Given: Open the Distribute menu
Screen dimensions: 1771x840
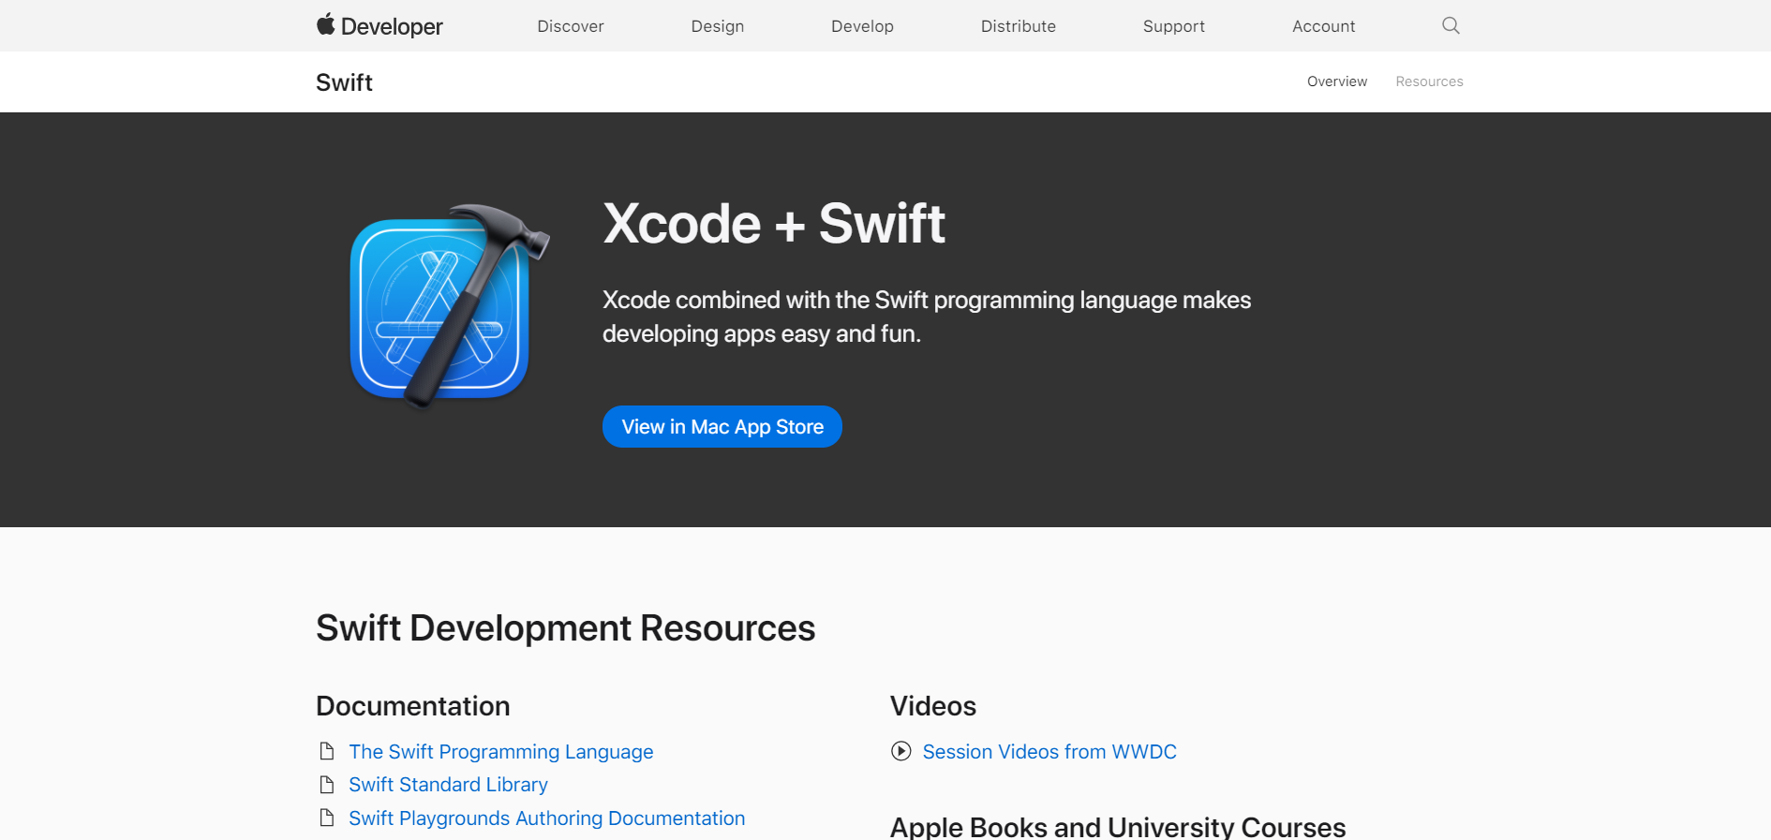Looking at the screenshot, I should point(1019,26).
